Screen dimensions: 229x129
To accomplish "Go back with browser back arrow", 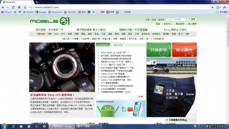I will click(x=3, y=7).
